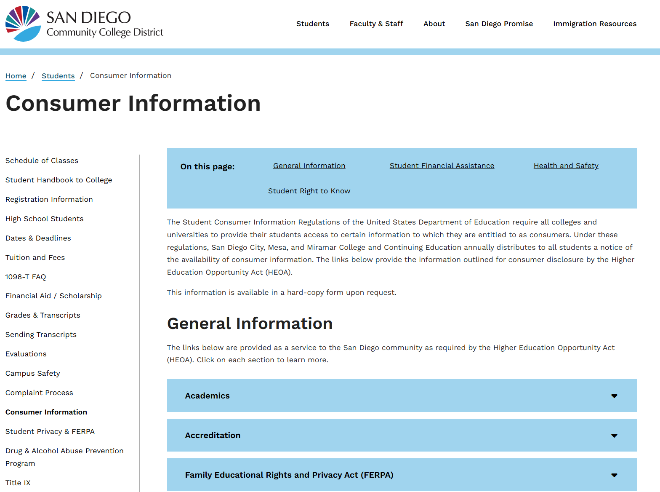Go to San Diego Promise page

[499, 24]
